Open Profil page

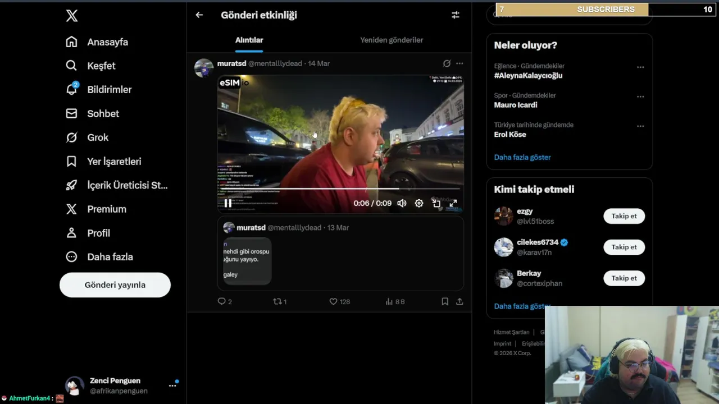click(88, 233)
